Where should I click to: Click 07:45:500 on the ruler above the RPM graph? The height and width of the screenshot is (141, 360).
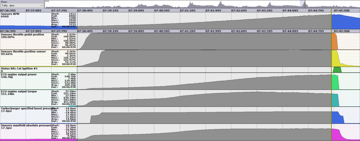[x=341, y=10]
